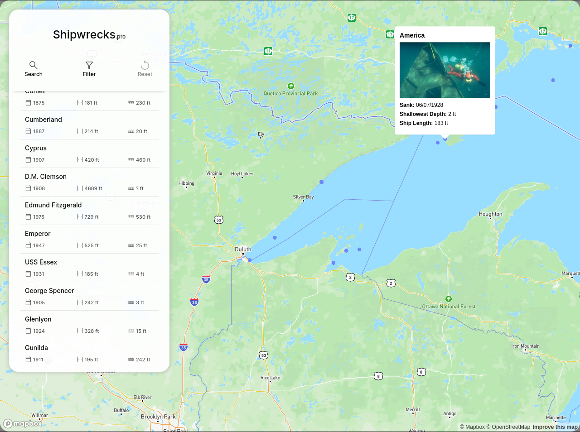Click the Ship Length 183 ft text
This screenshot has height=432, width=580.
[x=424, y=123]
